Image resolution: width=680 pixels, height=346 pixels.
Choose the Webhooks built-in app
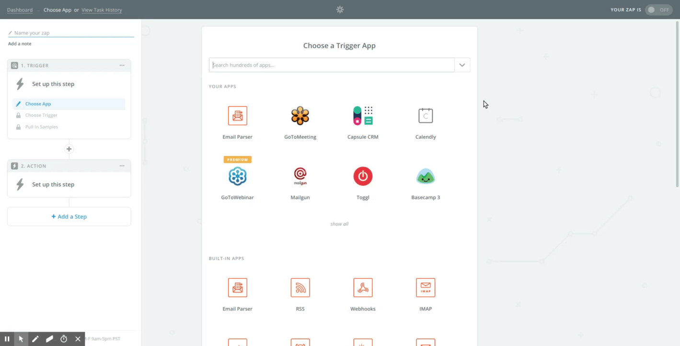pyautogui.click(x=363, y=288)
